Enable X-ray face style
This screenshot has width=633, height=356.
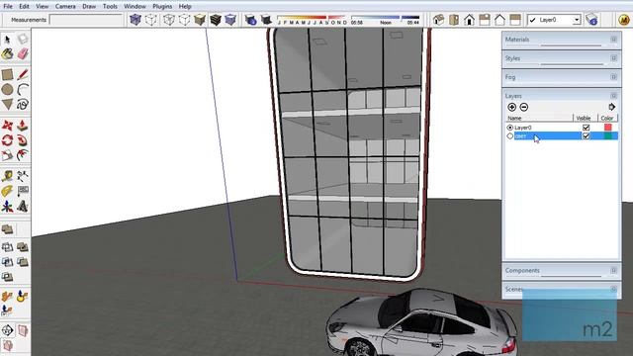136,20
